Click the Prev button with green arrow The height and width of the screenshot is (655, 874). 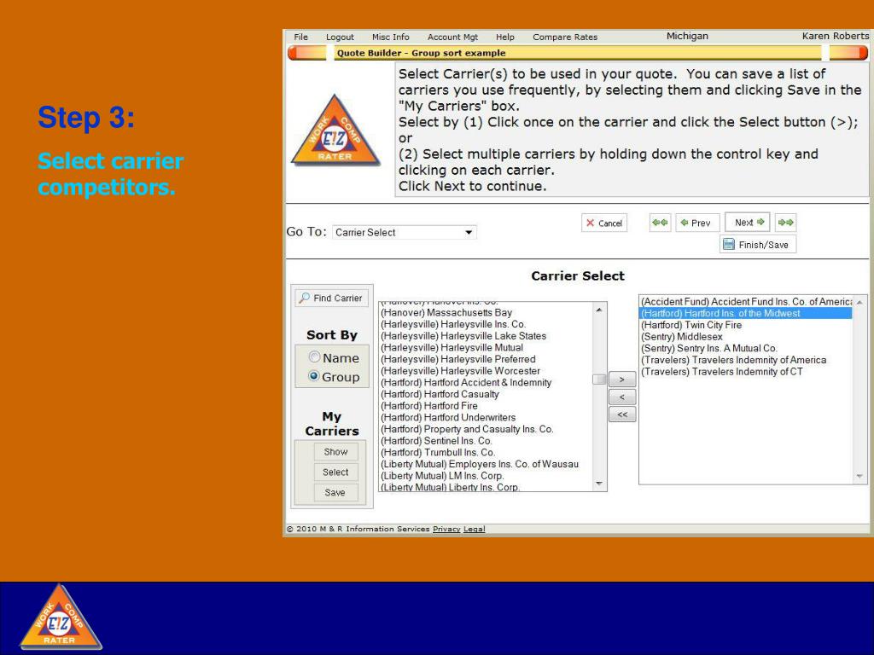(697, 223)
